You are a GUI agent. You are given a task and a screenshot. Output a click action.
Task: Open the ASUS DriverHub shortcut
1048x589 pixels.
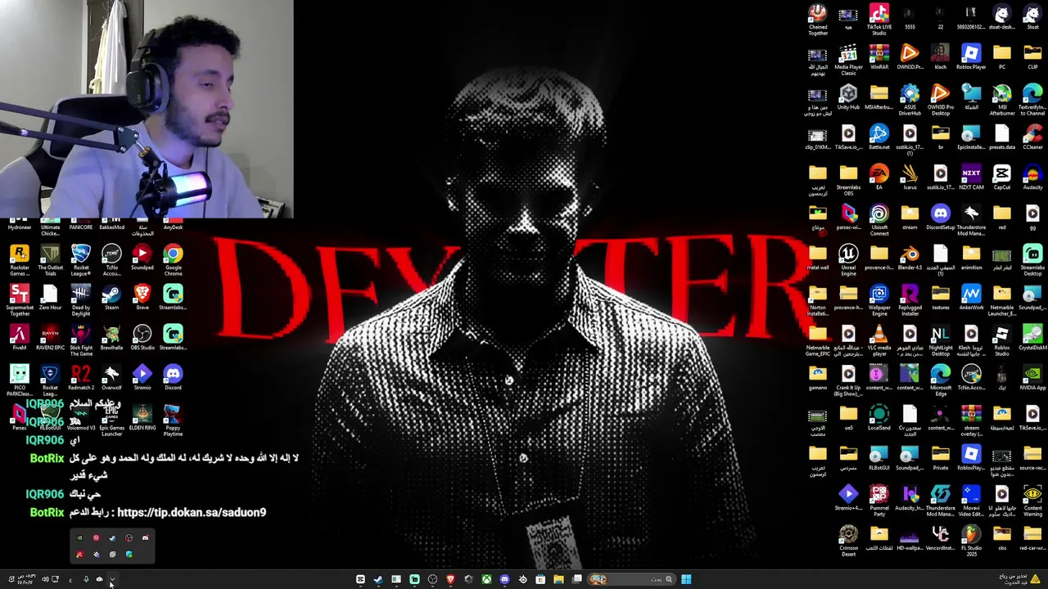[910, 100]
